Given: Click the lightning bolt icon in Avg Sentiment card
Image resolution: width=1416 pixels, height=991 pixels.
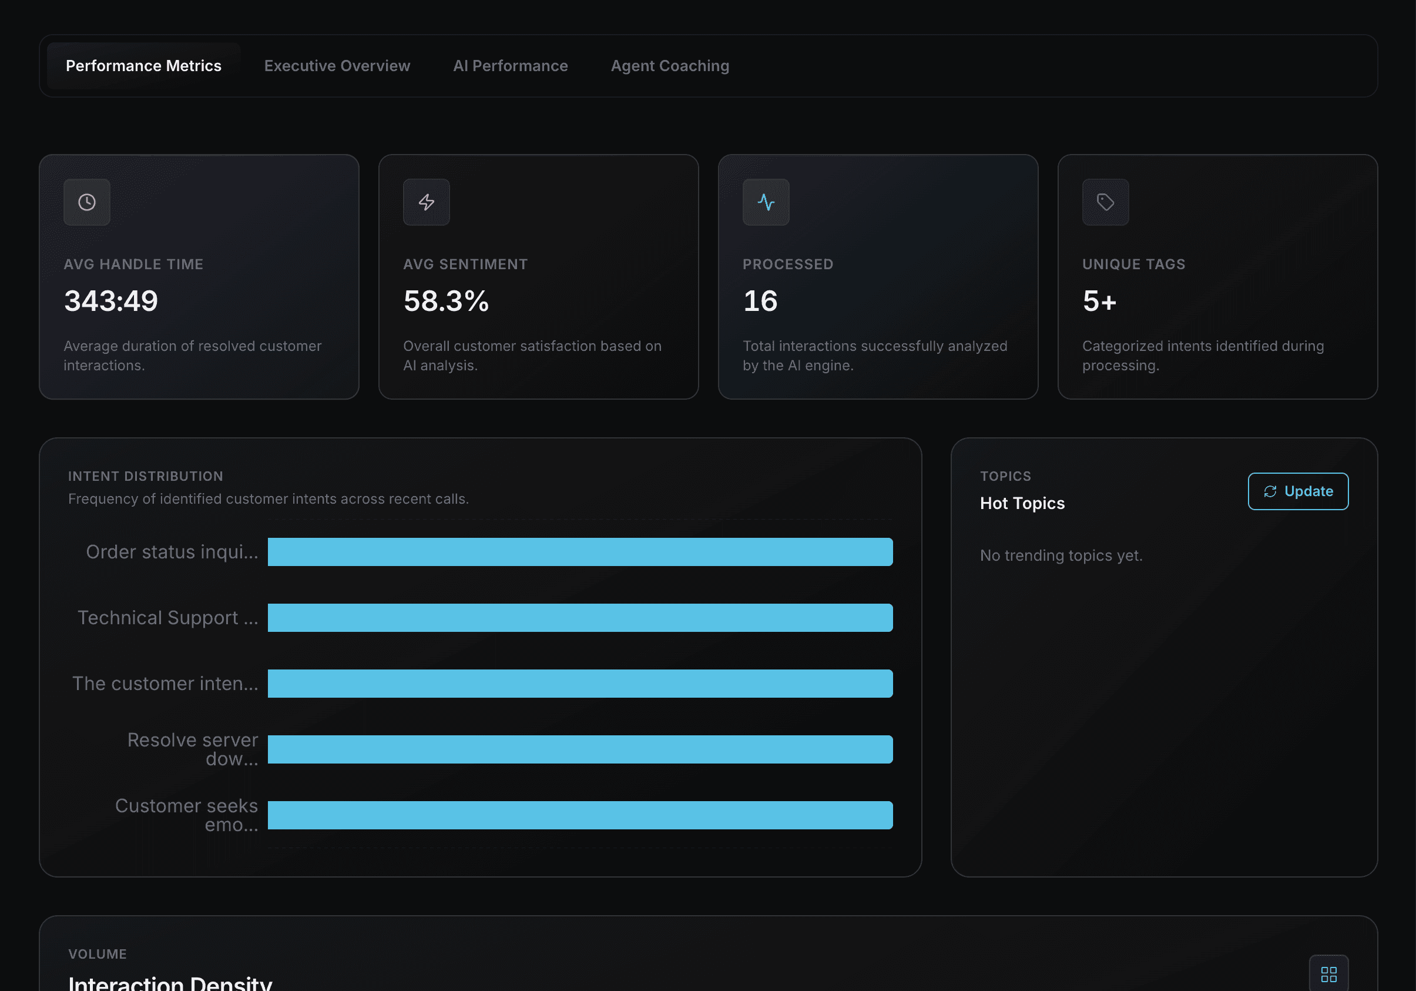Looking at the screenshot, I should pyautogui.click(x=426, y=202).
